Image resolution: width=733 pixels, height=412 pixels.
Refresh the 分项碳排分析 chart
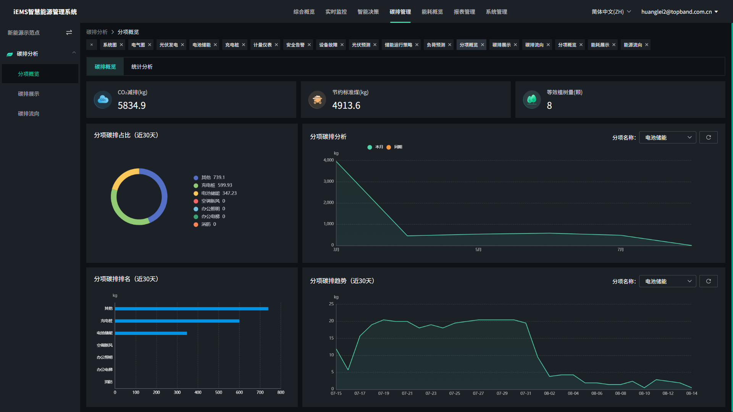(x=709, y=137)
